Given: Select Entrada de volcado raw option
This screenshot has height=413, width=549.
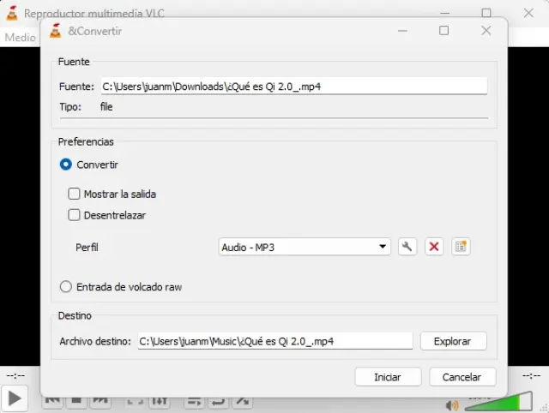Looking at the screenshot, I should point(66,287).
